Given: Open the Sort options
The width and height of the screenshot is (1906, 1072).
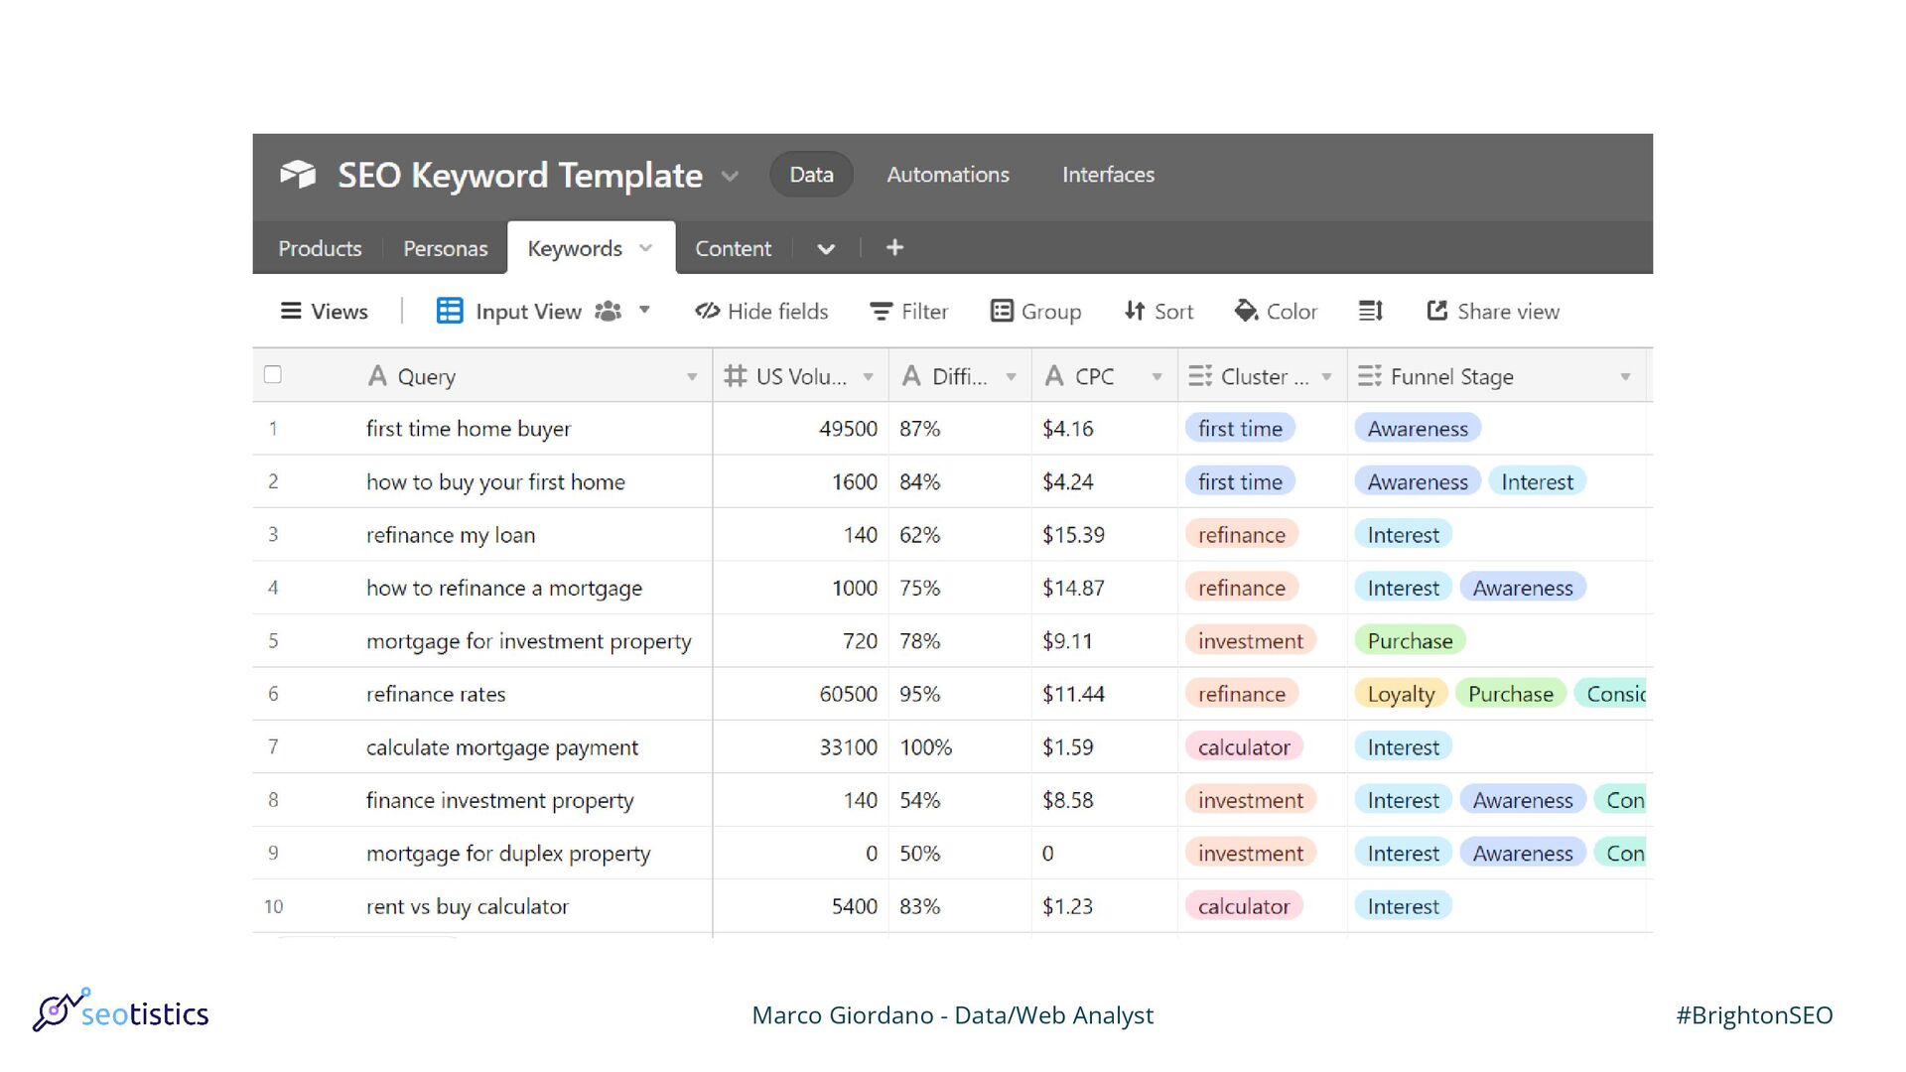Looking at the screenshot, I should click(x=1158, y=312).
